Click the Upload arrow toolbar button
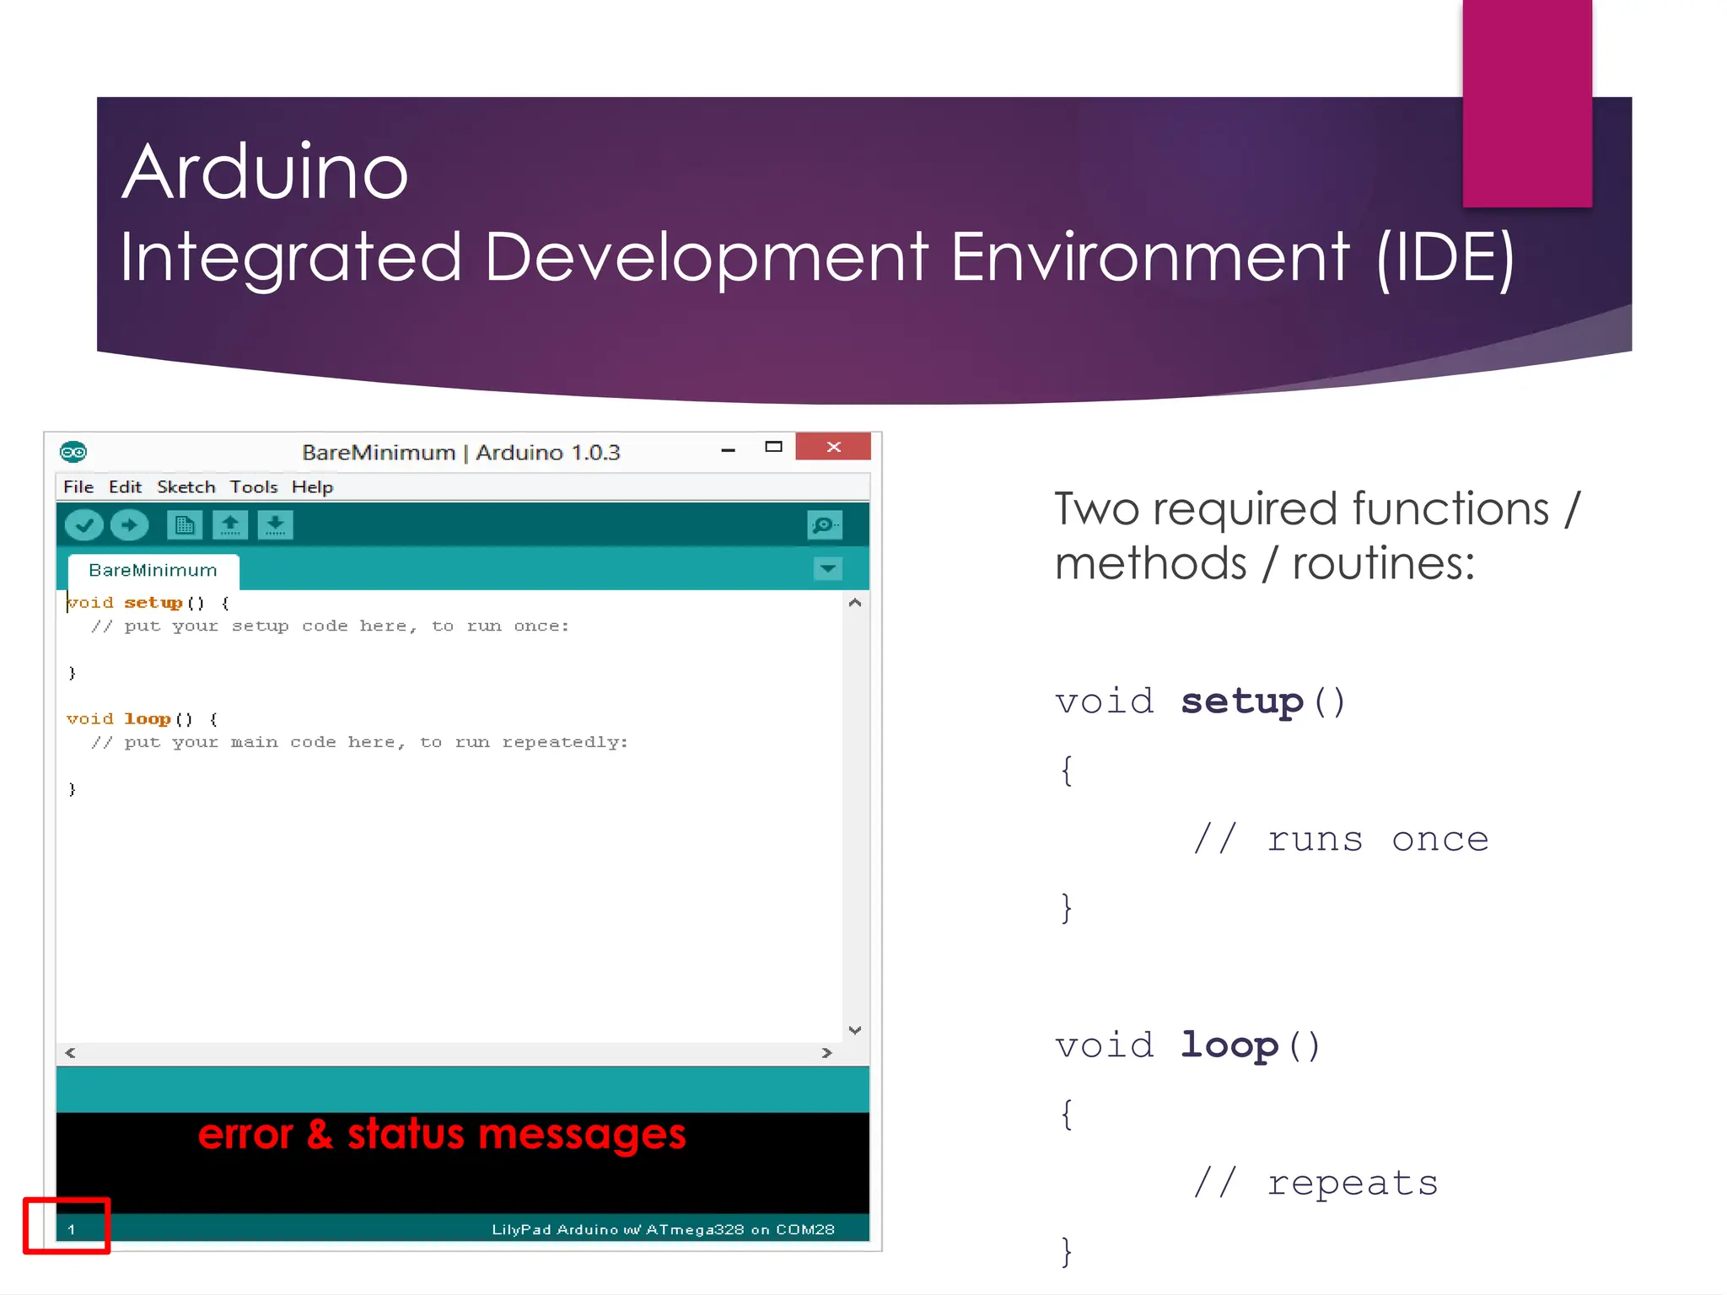Viewport: 1727px width, 1295px height. click(x=129, y=525)
